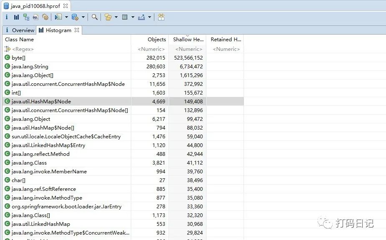Sort by the Objects column header
Screen dimensions: 386x240
(x=157, y=39)
